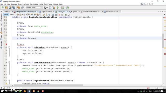
Task: Toggle bookmark on current line
Action: 50,15
